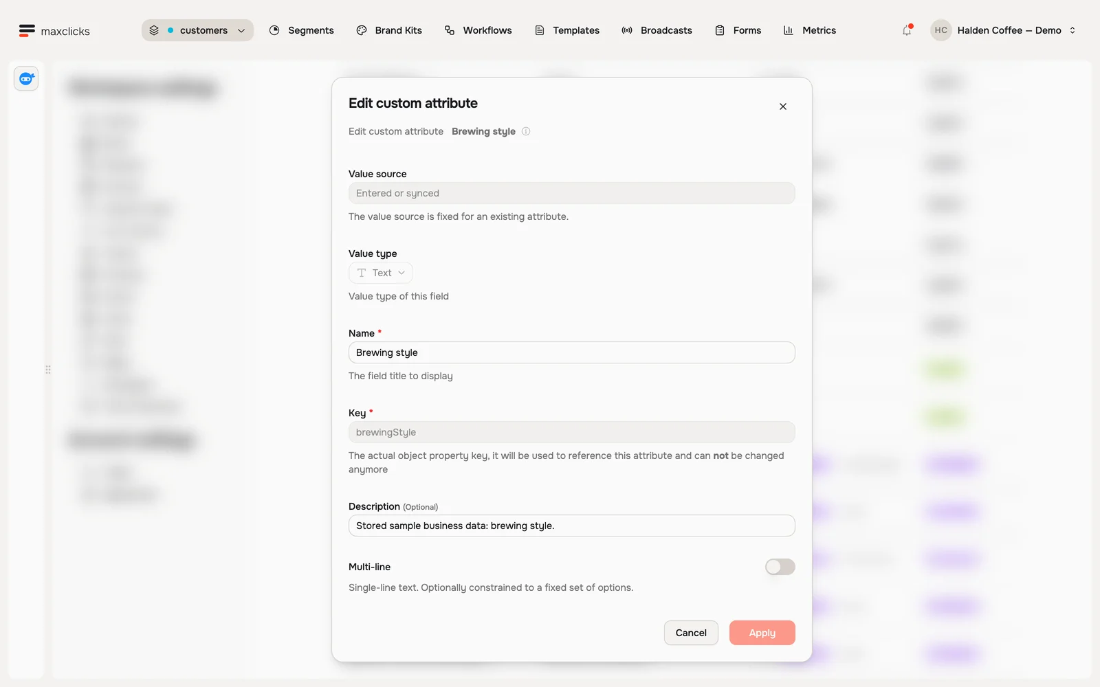
Task: Click the Description text field
Action: point(572,526)
